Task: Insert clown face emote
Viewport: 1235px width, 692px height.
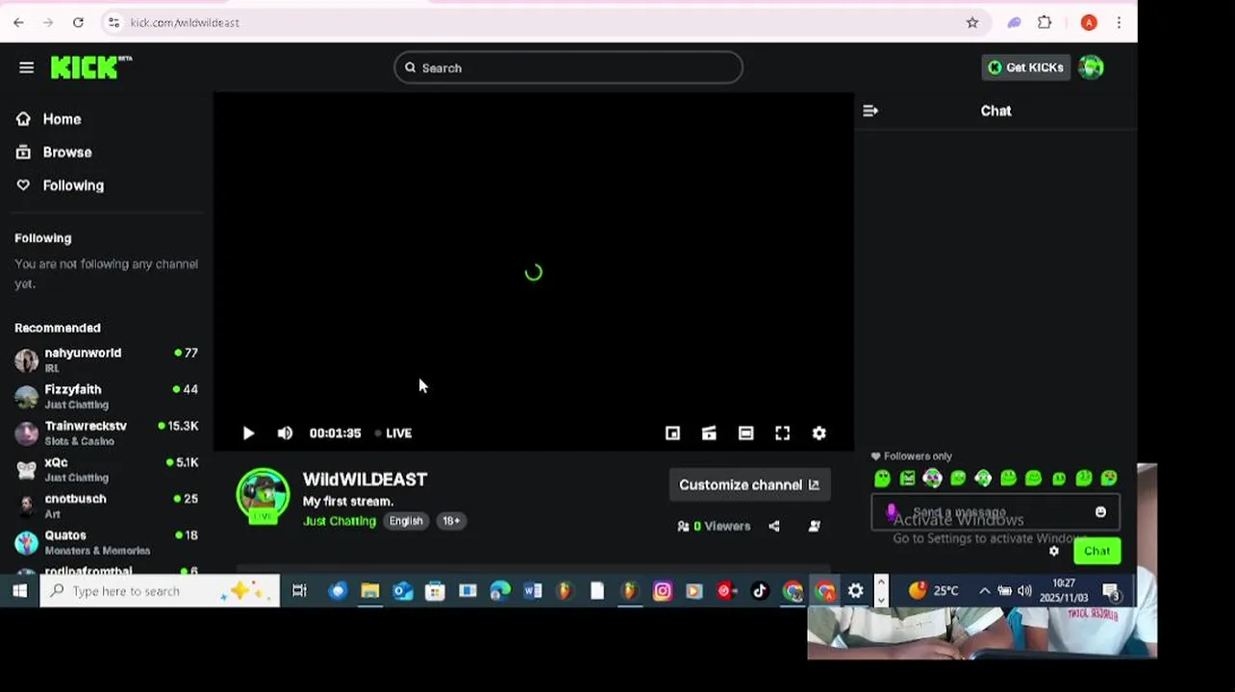Action: [x=932, y=478]
